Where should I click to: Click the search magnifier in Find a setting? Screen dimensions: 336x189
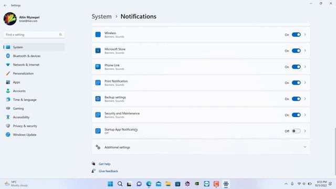pos(60,35)
